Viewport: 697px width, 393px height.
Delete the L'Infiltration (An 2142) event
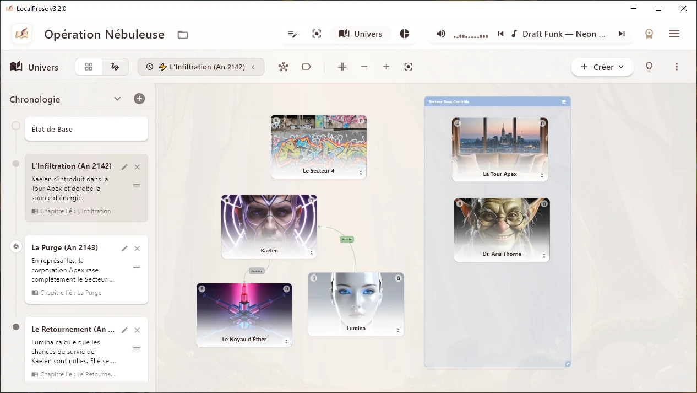137,167
